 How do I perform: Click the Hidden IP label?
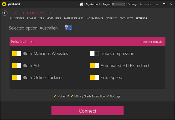point(63,96)
